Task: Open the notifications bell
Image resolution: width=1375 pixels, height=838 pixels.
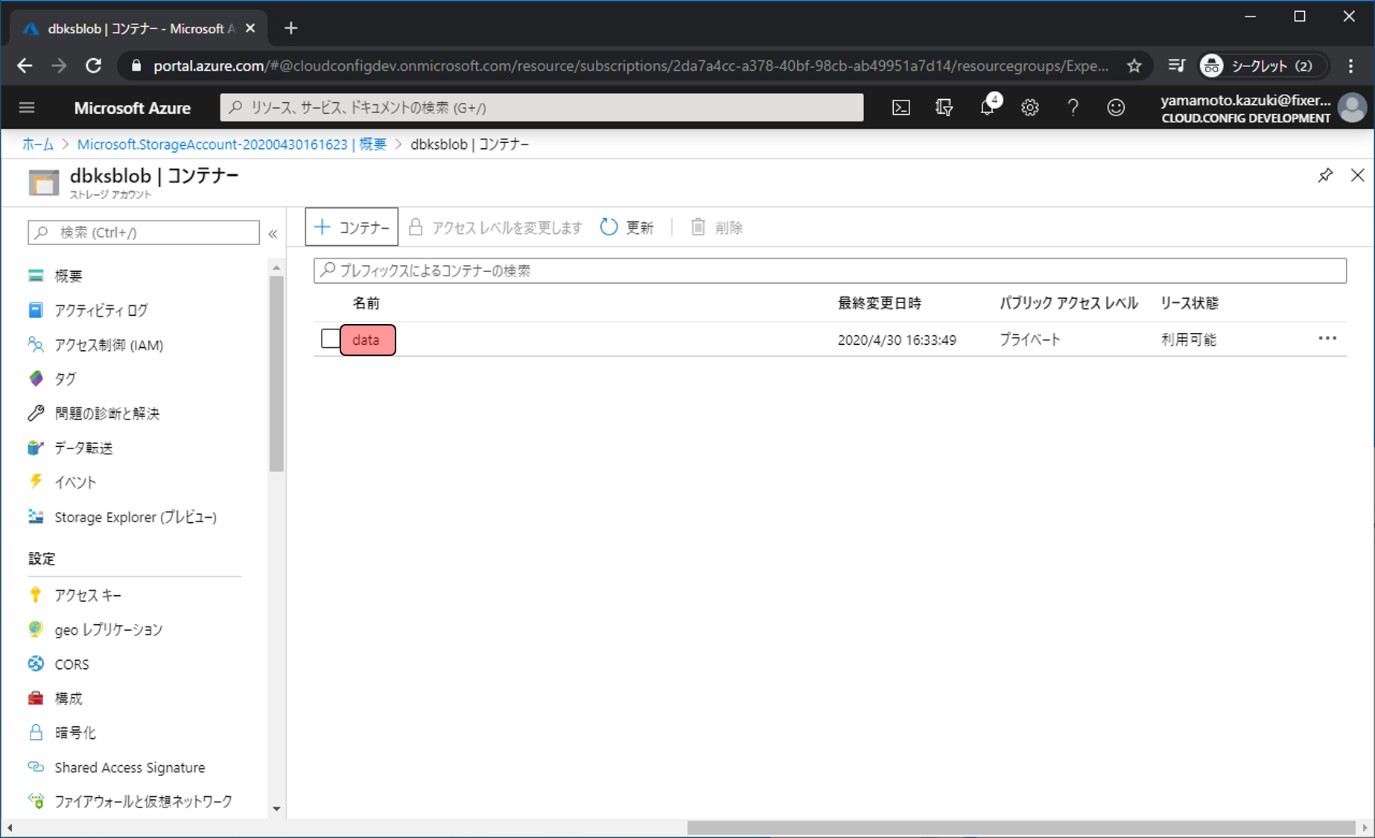Action: (987, 108)
